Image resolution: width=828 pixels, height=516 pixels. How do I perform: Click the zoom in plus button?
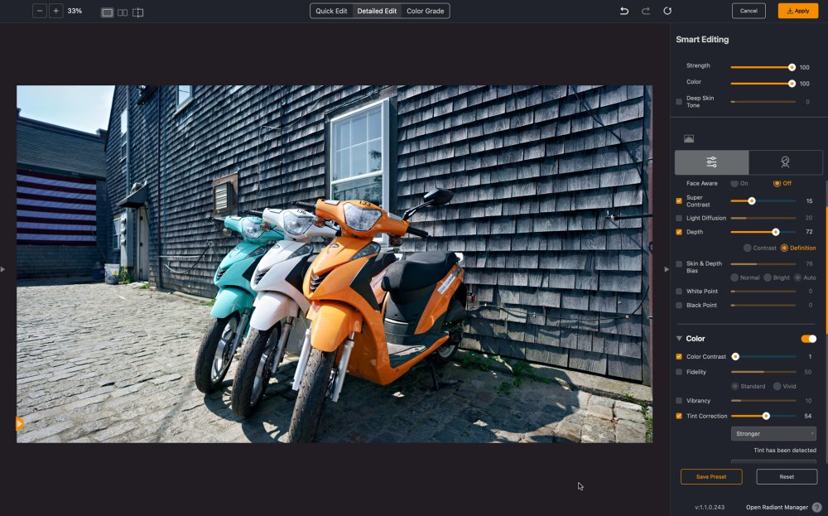tap(55, 11)
